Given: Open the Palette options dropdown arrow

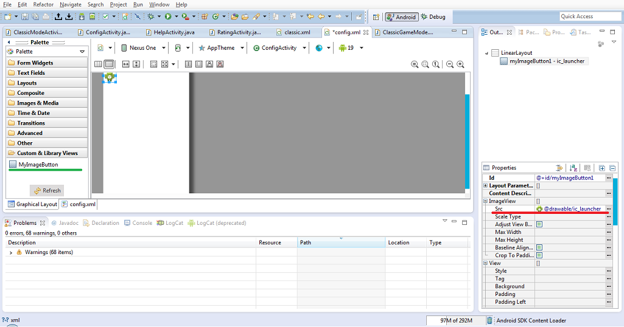Looking at the screenshot, I should [82, 52].
